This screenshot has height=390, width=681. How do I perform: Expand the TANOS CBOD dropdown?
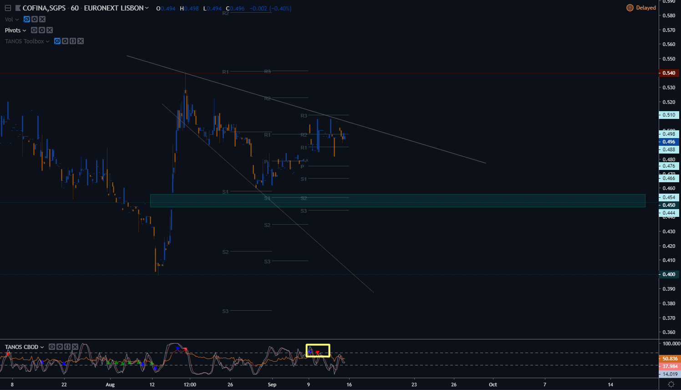point(42,347)
